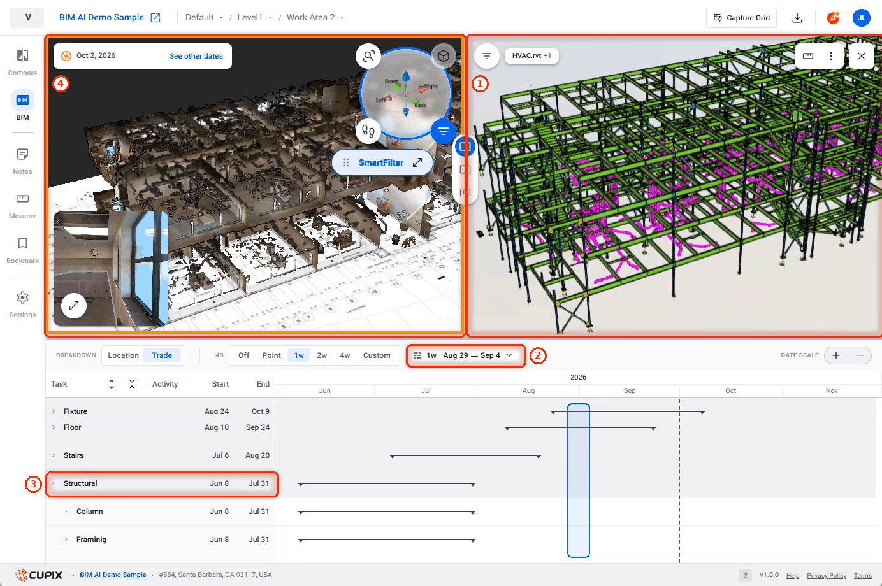Expand the Fixture task row
The image size is (882, 586).
[54, 411]
